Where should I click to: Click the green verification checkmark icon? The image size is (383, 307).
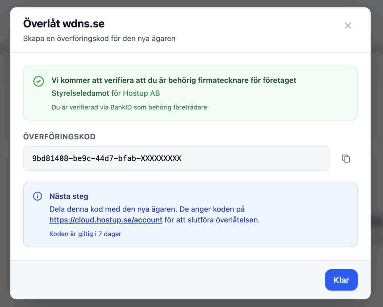pos(39,81)
